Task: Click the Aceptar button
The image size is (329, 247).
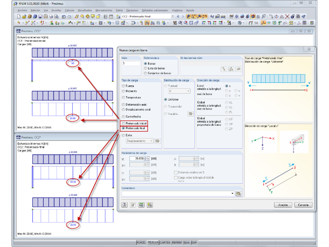Action: [x=283, y=205]
